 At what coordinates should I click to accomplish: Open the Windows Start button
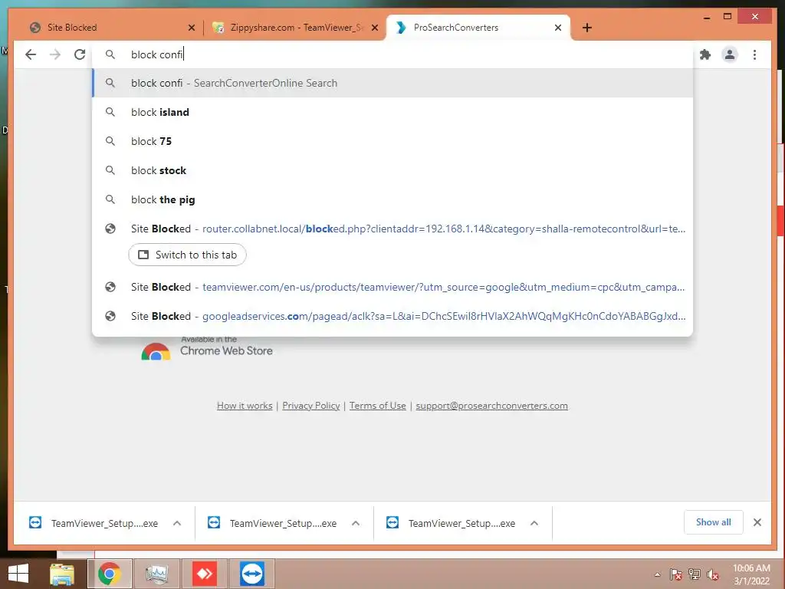point(18,574)
